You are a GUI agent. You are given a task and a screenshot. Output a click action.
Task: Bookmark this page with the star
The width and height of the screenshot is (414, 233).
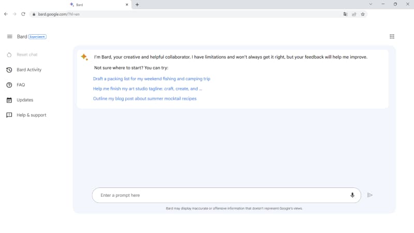click(363, 14)
